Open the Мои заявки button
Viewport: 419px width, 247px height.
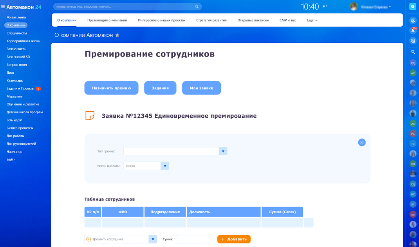click(x=201, y=88)
